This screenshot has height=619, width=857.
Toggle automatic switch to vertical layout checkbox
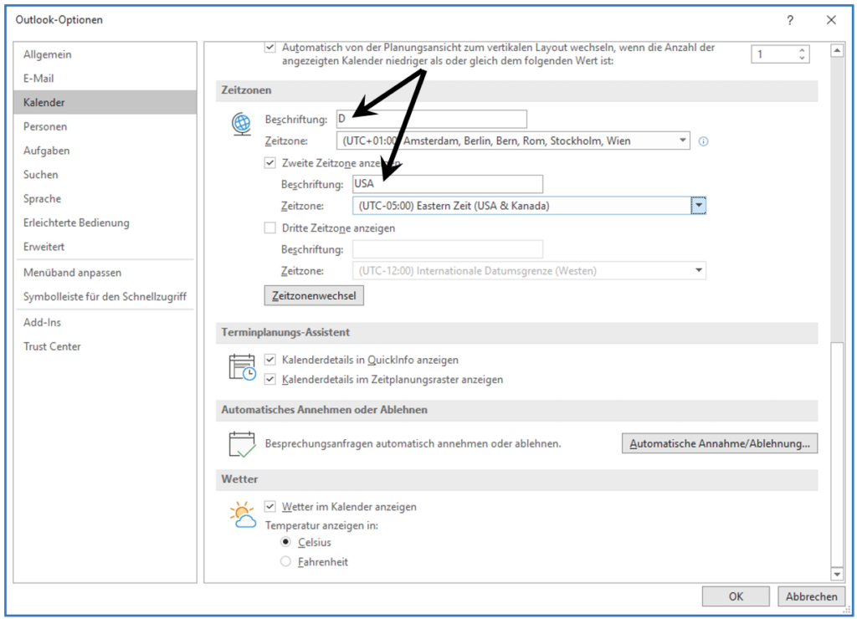pos(270,48)
